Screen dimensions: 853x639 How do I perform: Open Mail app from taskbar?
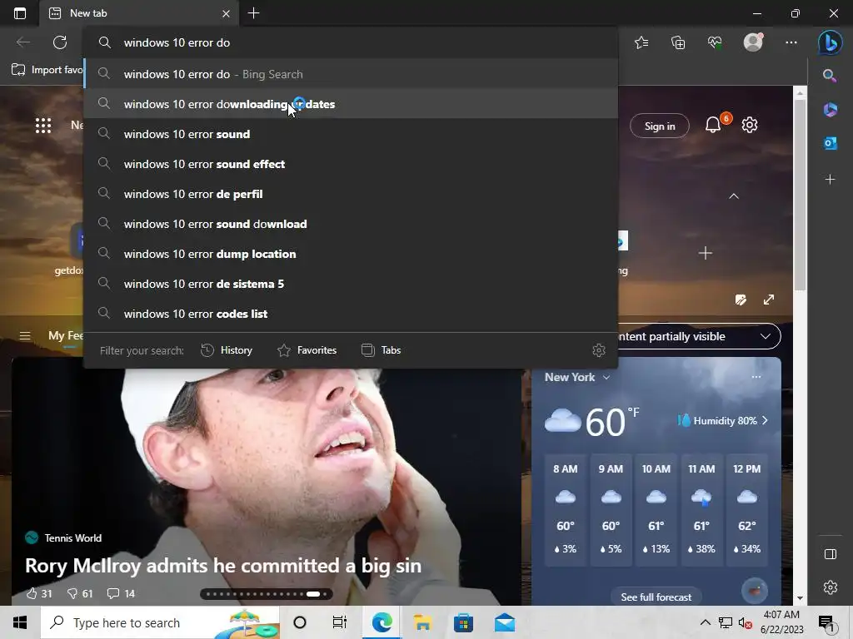point(505,622)
